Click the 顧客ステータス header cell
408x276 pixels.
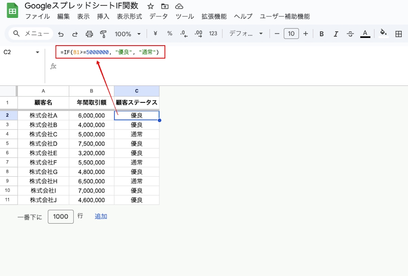click(137, 102)
